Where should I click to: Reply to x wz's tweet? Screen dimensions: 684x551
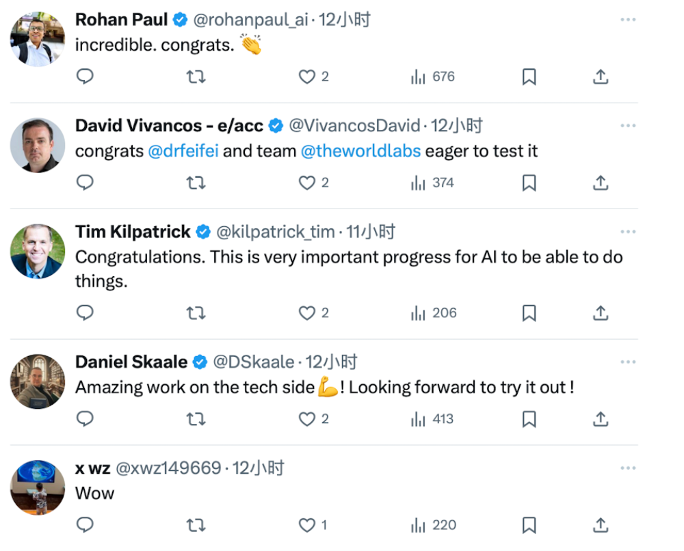coord(85,525)
